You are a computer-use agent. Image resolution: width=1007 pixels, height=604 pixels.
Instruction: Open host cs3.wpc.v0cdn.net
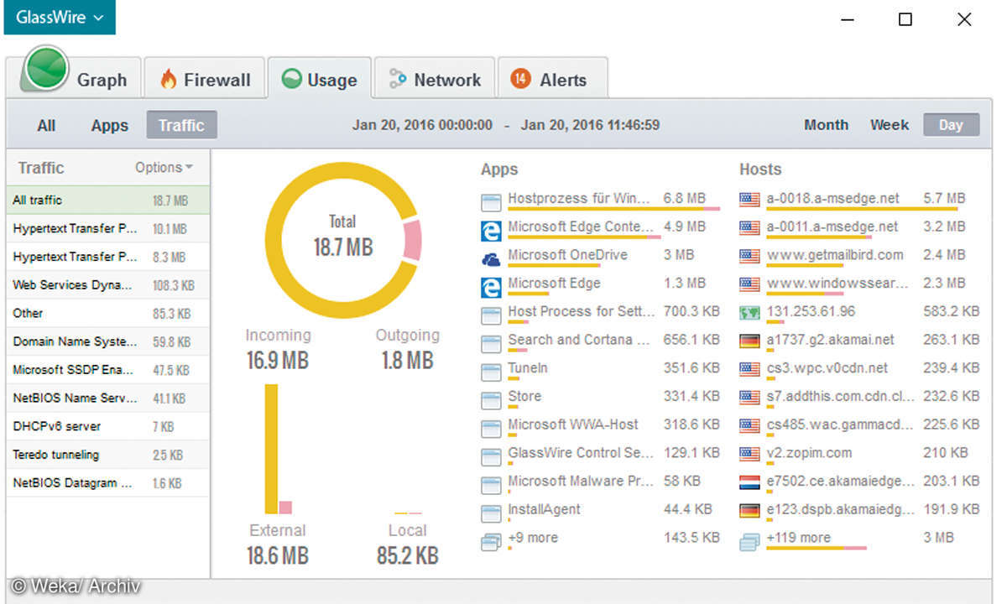(827, 368)
